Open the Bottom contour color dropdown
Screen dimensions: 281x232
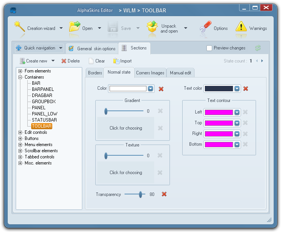point(237,145)
